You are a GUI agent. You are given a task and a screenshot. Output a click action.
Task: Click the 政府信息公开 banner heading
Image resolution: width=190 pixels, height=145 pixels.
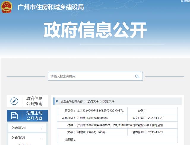[x=95, y=30]
